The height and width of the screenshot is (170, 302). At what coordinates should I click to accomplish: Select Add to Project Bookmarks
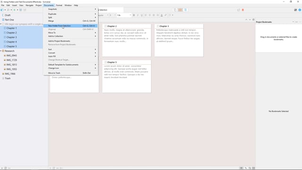point(70,41)
